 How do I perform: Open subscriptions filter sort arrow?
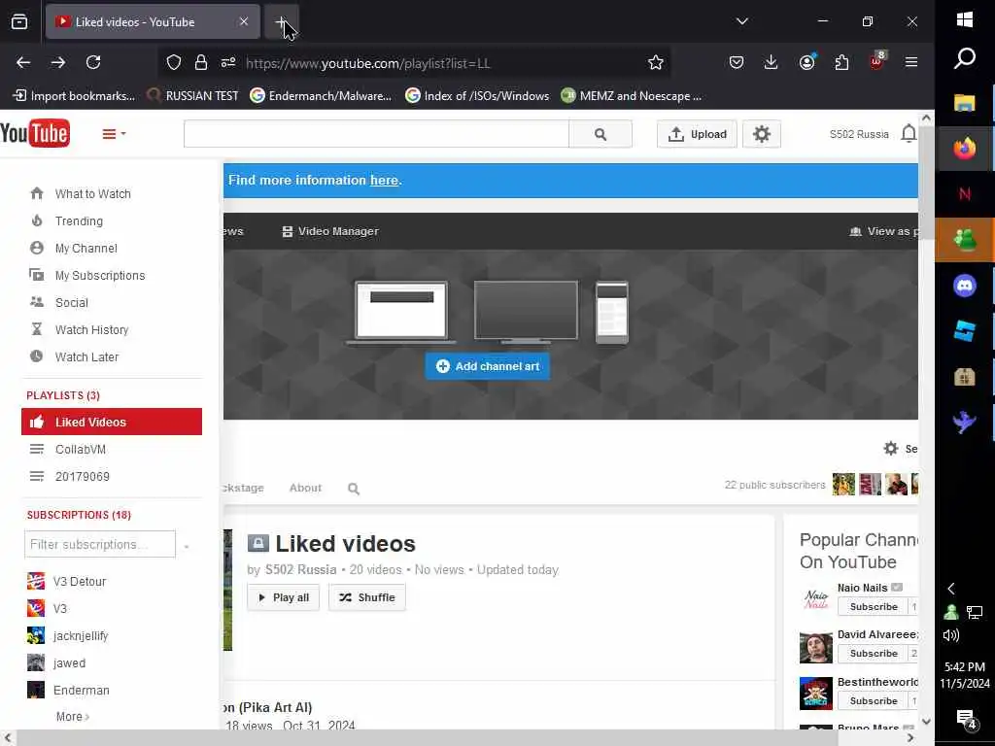(186, 546)
